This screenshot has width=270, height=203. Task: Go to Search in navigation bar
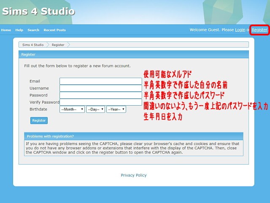coord(33,30)
